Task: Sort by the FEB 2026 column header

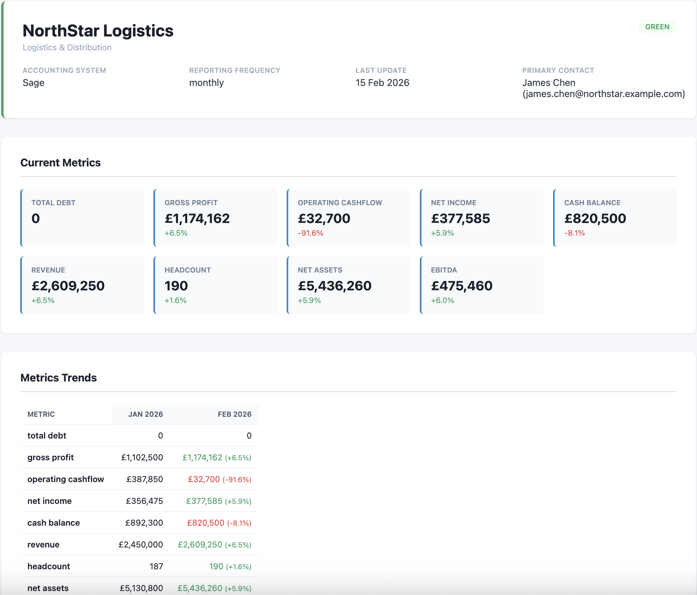Action: click(234, 414)
